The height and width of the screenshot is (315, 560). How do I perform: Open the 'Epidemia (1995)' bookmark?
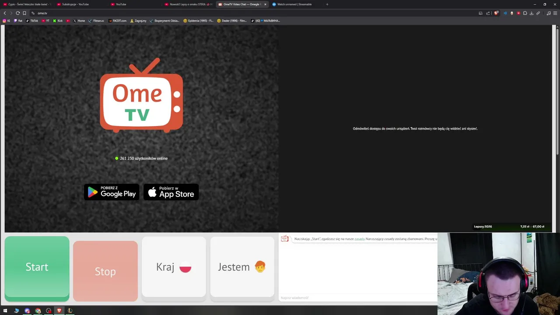199,21
